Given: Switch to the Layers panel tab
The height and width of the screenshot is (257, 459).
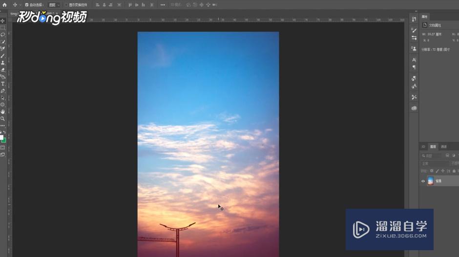Looking at the screenshot, I should [x=433, y=147].
